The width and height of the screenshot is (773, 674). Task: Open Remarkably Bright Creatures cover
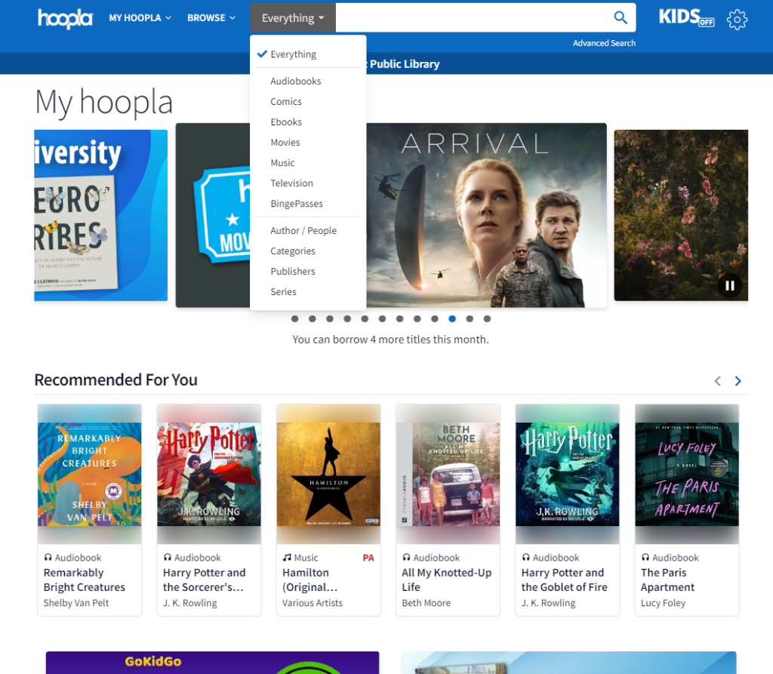point(89,474)
